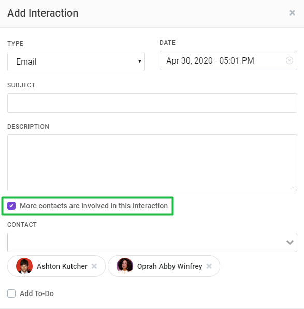Open the date picker showing Apr 30, 2020
Screen dimensions: 304x309
point(228,60)
